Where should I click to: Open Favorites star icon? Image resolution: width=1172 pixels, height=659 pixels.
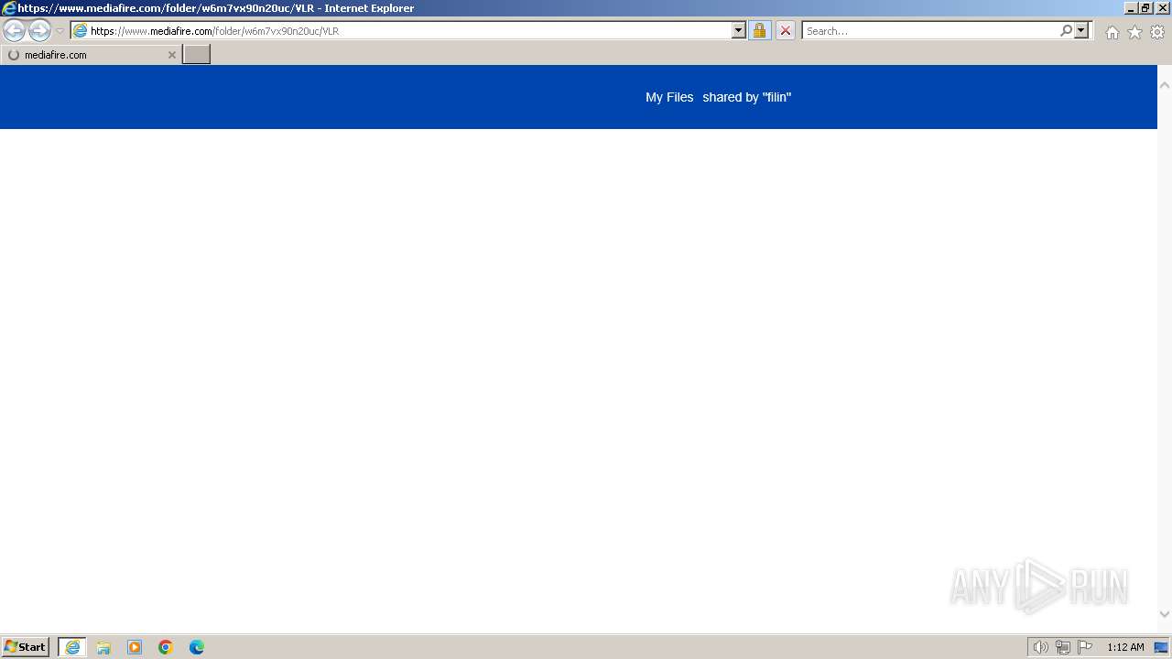pos(1134,32)
